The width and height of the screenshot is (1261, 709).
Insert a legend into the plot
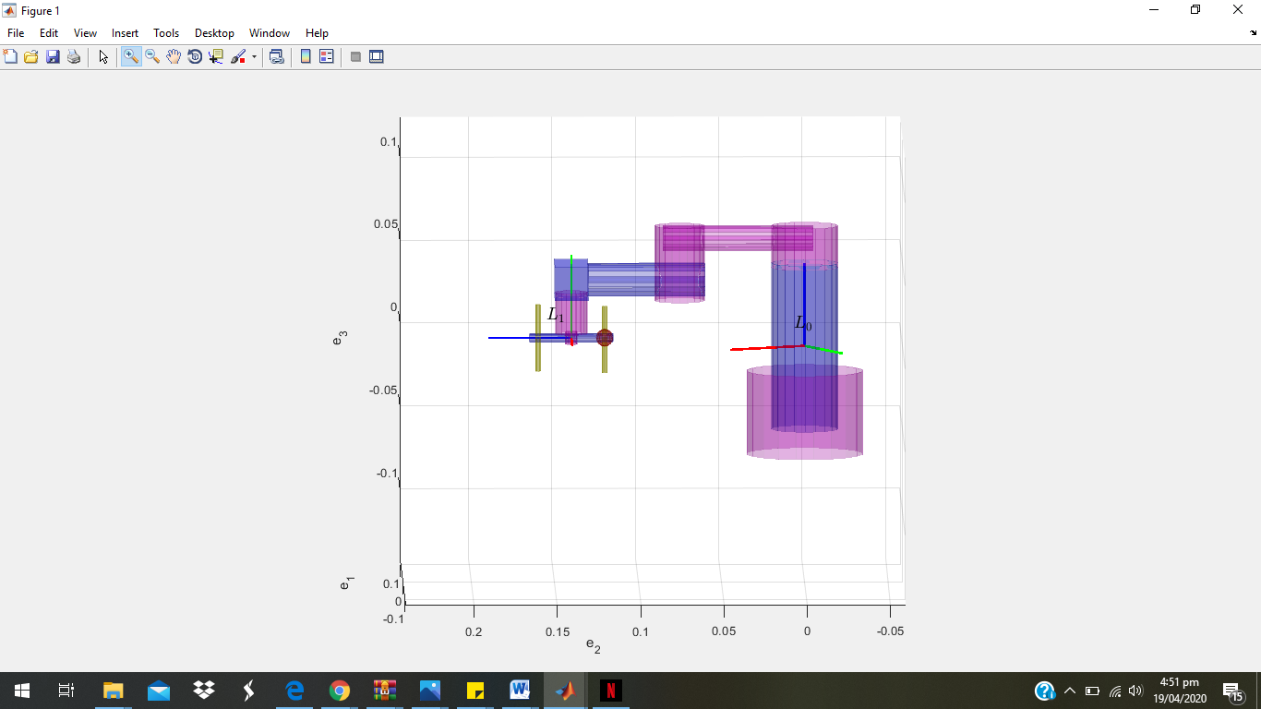[x=326, y=56]
